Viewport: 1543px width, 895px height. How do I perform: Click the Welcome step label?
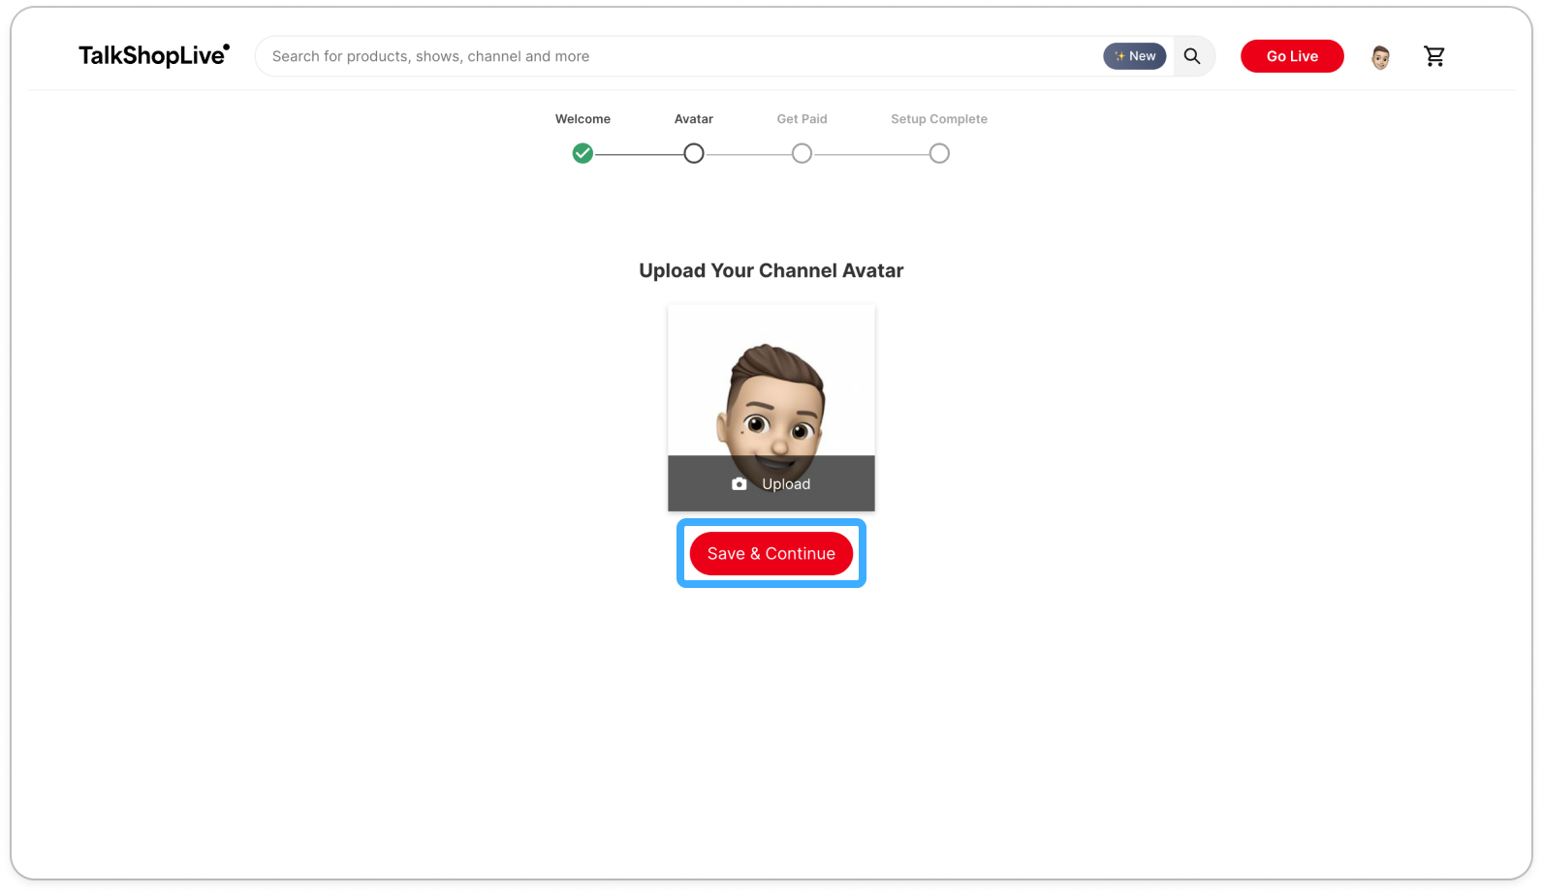tap(583, 119)
